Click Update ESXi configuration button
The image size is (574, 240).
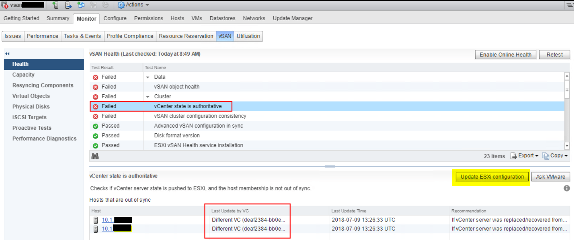tap(492, 177)
